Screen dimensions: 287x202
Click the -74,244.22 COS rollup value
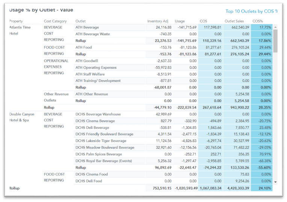click(x=213, y=167)
